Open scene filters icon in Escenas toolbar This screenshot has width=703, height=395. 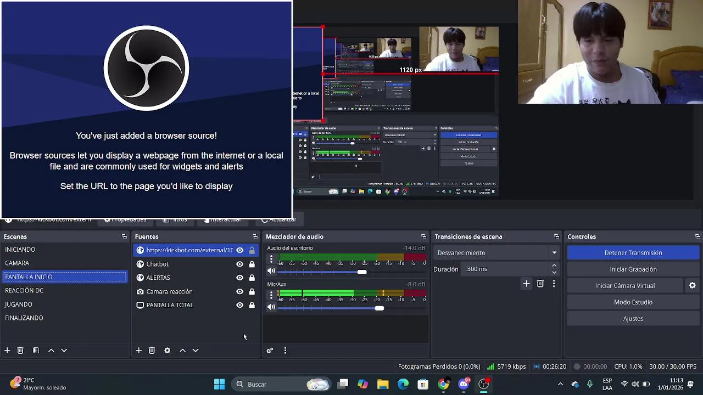tap(36, 351)
